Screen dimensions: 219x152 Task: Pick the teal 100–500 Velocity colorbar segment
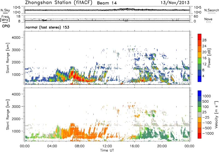click(200, 104)
